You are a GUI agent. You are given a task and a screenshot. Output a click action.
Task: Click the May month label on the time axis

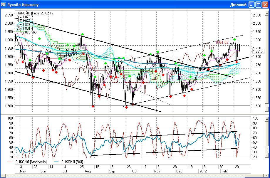[23, 171]
